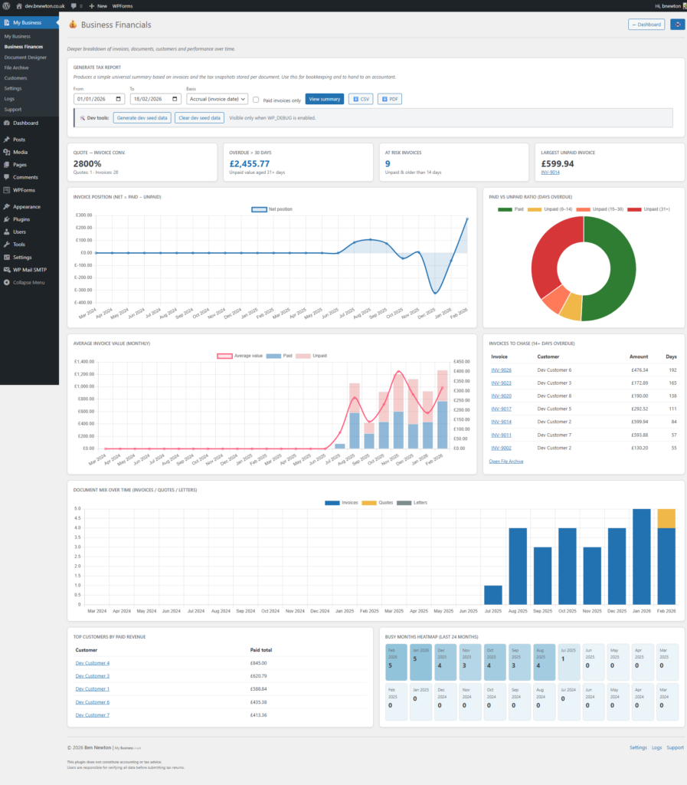This screenshot has height=785, width=687.
Task: Open invoice INV-9026 link
Action: click(x=500, y=370)
